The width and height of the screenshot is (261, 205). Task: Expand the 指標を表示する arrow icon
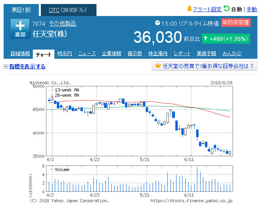click(x=6, y=67)
